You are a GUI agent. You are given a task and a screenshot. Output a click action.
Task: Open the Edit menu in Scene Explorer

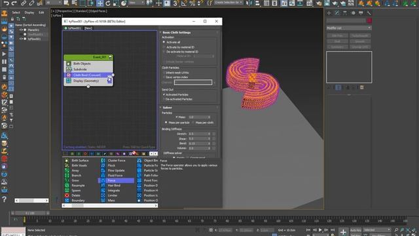coord(41,12)
